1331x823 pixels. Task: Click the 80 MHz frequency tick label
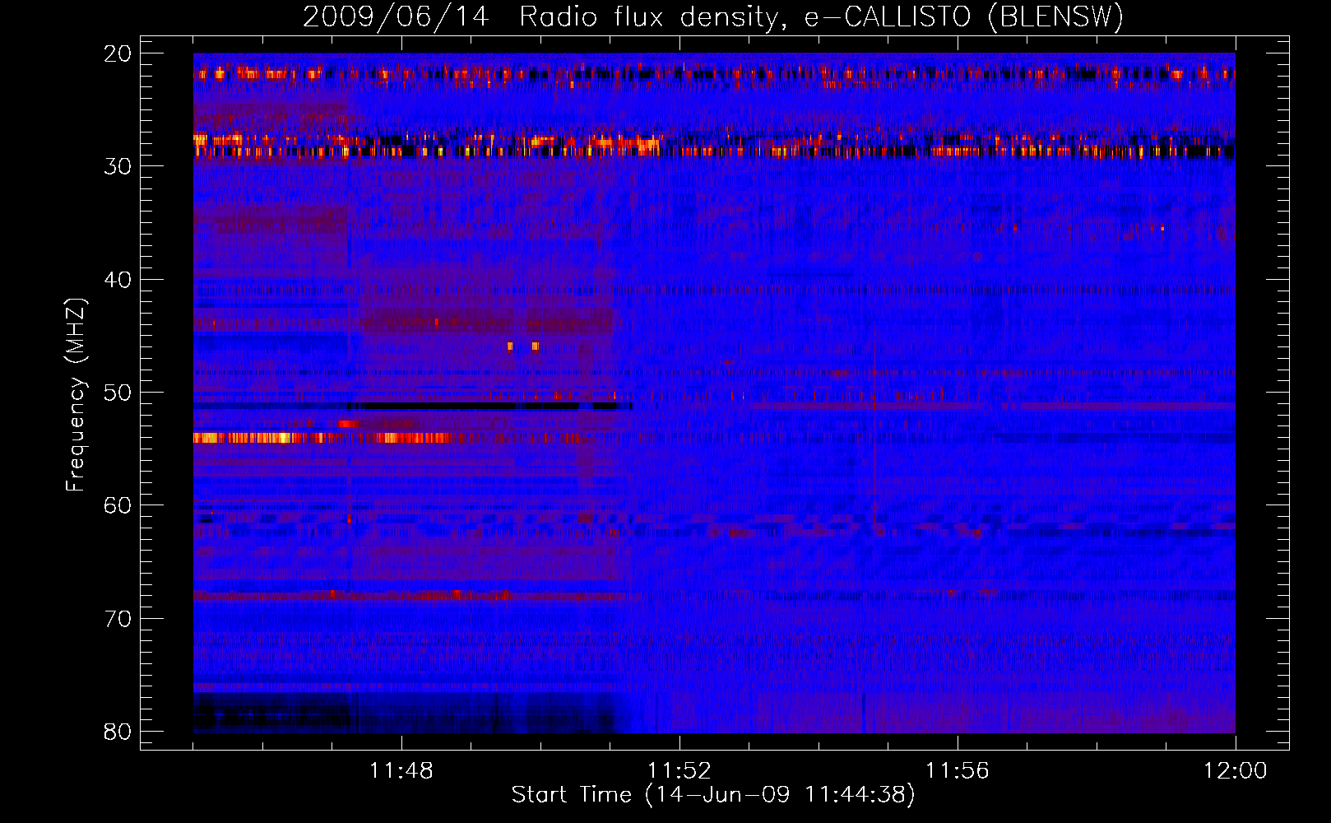pos(118,732)
